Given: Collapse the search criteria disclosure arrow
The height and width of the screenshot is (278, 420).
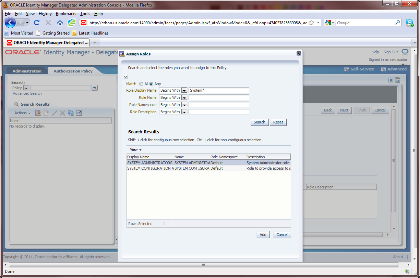Looking at the screenshot, I should pos(126,77).
